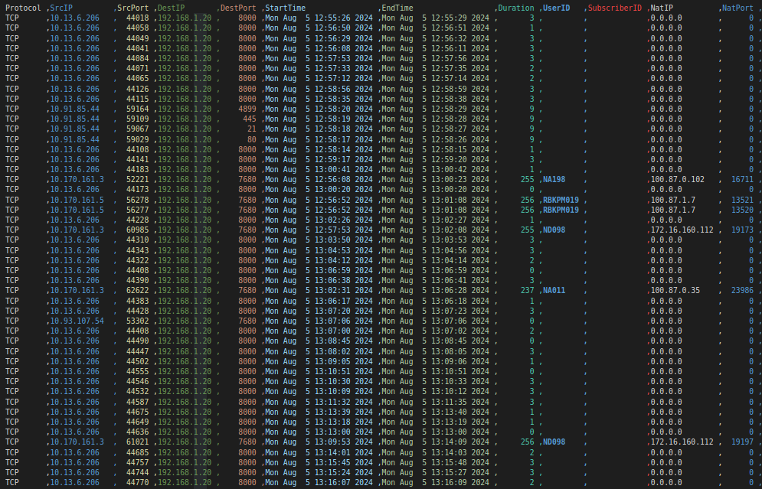Select the StartTime header text
The image size is (762, 489).
tap(285, 8)
